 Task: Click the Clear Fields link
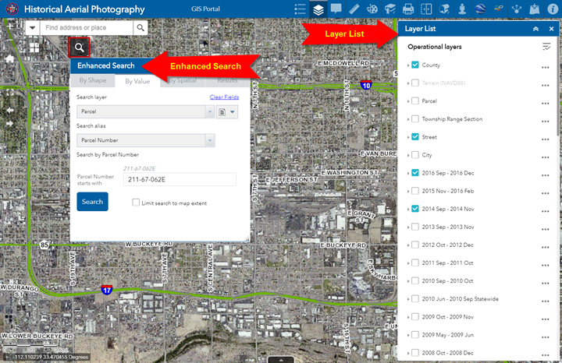click(224, 97)
